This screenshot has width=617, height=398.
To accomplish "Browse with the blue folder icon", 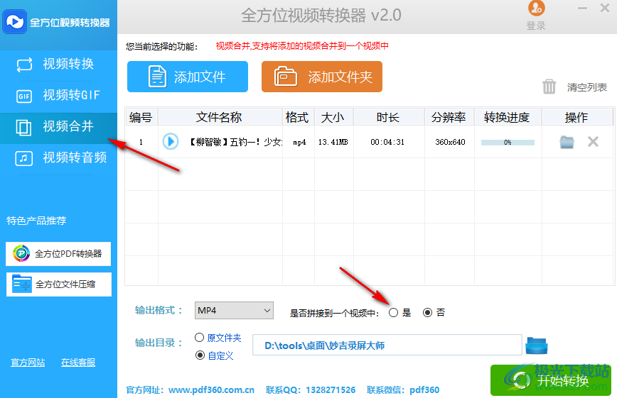I will click(x=537, y=346).
